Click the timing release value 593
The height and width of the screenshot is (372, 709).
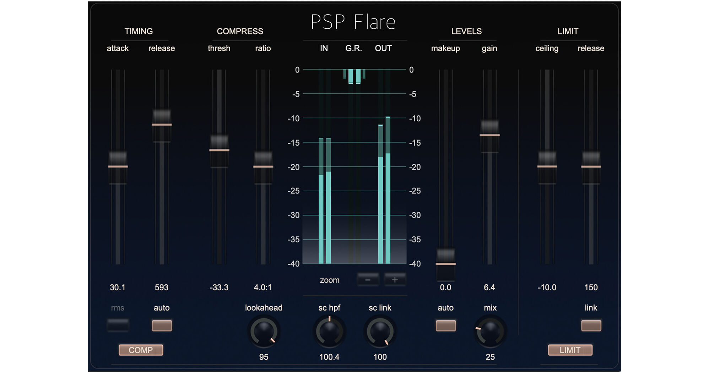coord(162,287)
